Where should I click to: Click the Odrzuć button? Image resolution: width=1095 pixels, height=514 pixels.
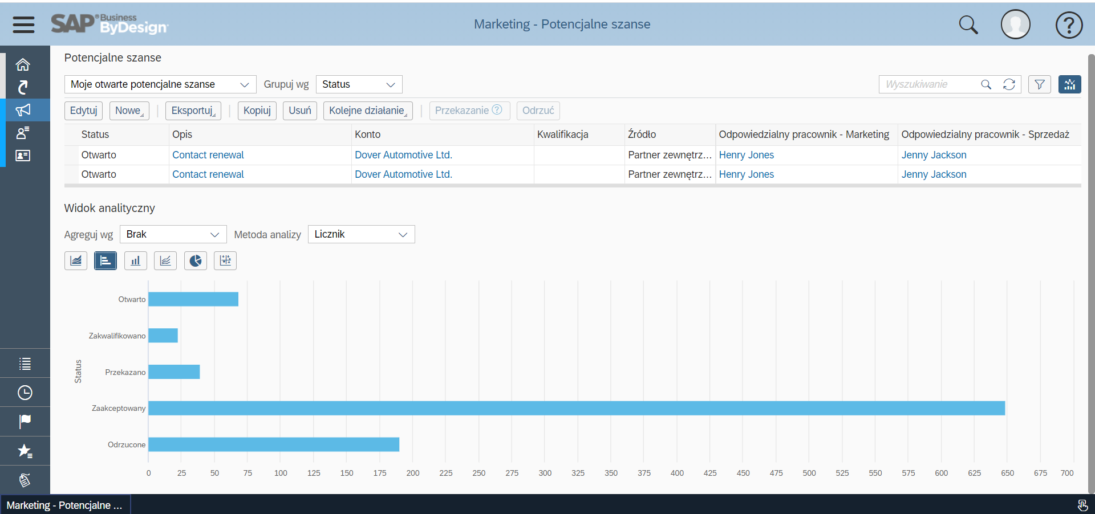(538, 111)
